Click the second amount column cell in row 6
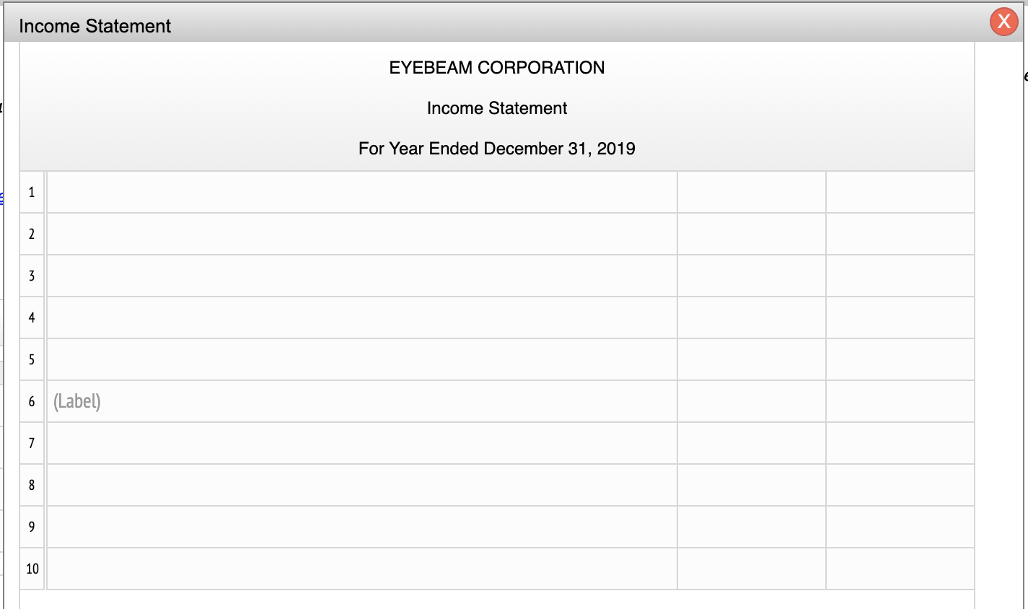 click(x=900, y=402)
